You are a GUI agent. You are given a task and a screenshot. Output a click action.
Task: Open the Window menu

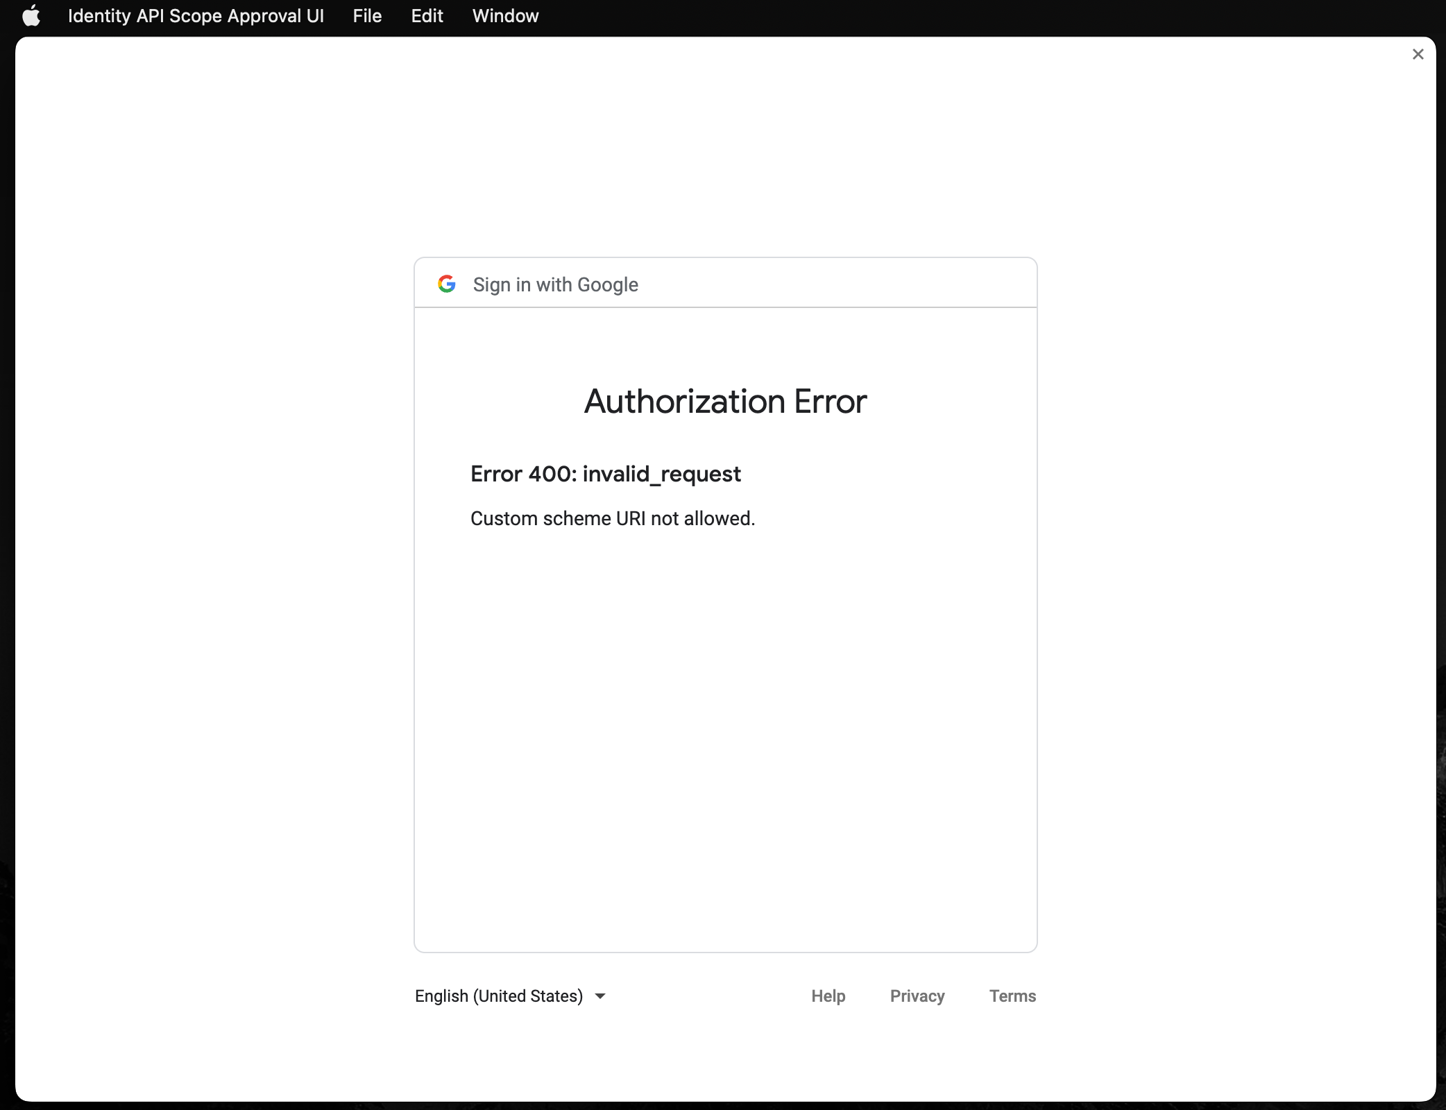pos(504,15)
